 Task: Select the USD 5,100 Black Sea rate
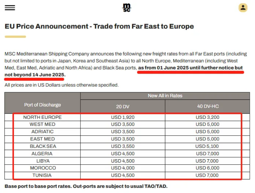point(207,146)
